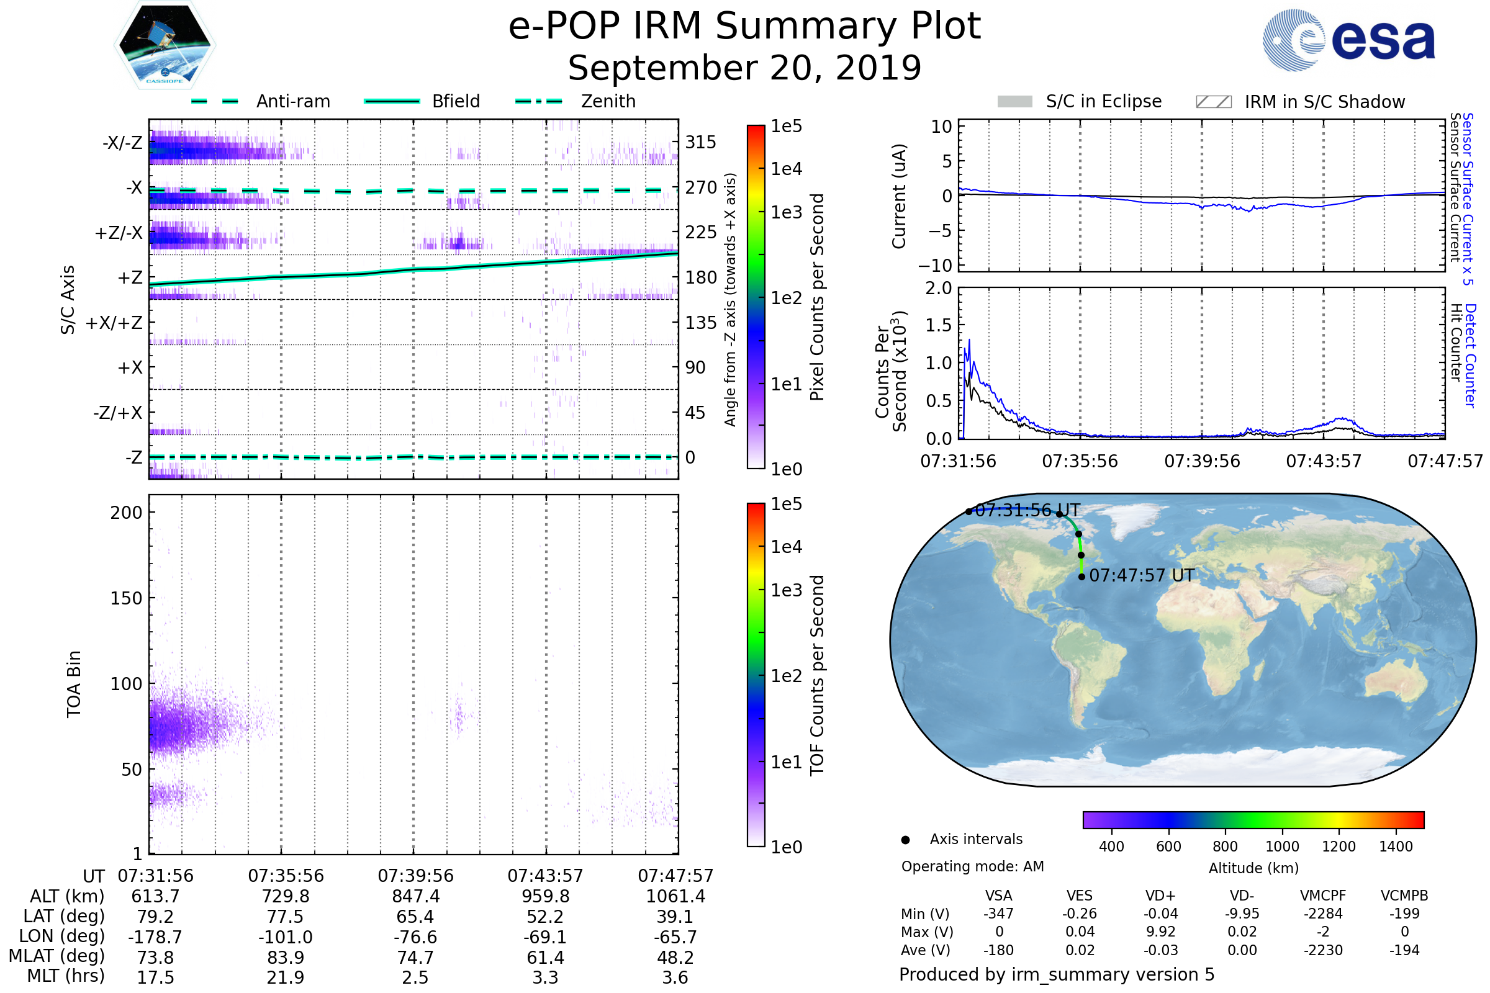Click the e-POP IRM Summary Plot title
This screenshot has width=1490, height=993.
744,27
